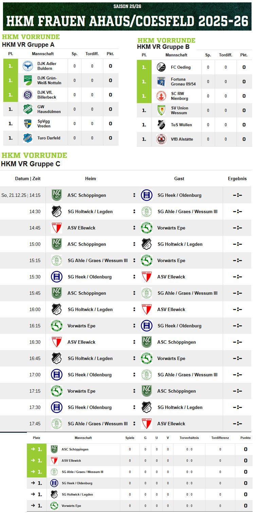This screenshot has width=256, height=513.
Task: Click the Turo Darfeld team logo
Action: coord(28,138)
